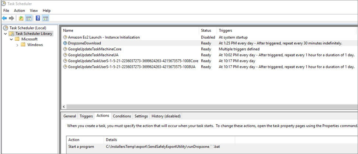
Task: Open the Help question mark toolbar icon
Action: 38,18
